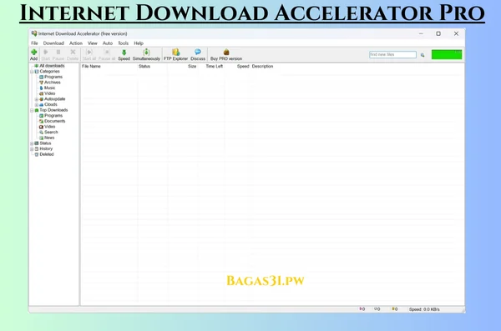Sort by Speed column header
The image size is (501, 331).
coord(243,67)
